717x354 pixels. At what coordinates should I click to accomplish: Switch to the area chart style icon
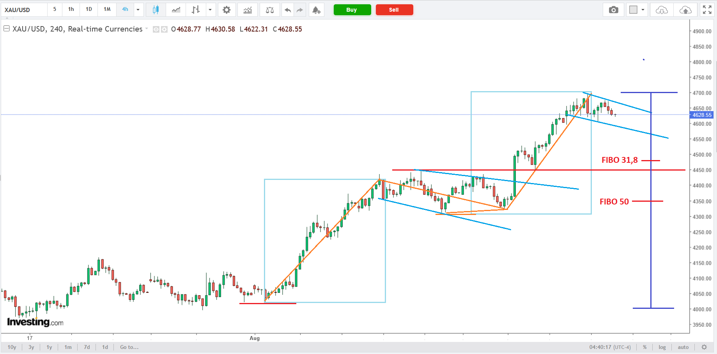(176, 10)
